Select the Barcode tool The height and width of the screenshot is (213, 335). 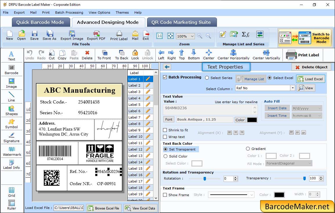[x=12, y=70]
